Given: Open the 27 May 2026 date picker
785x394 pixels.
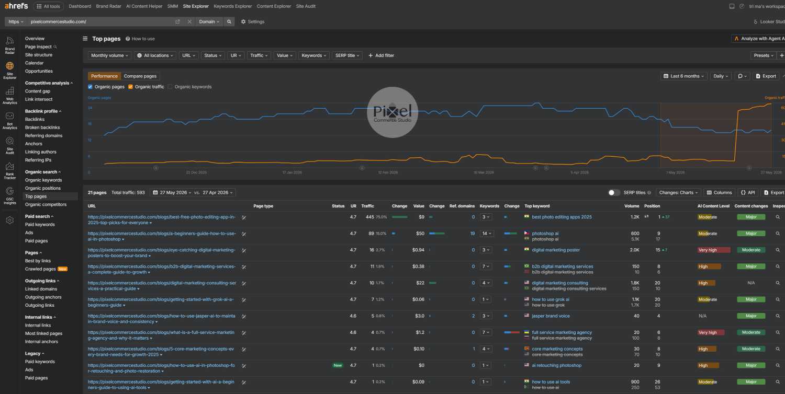Looking at the screenshot, I should click(x=172, y=192).
